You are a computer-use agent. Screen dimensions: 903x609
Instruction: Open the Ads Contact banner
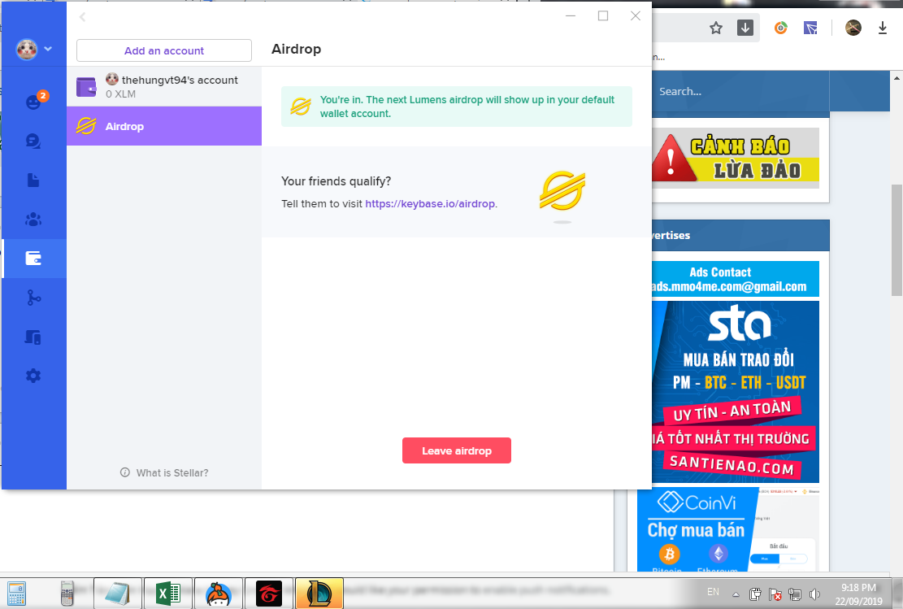[x=736, y=279]
